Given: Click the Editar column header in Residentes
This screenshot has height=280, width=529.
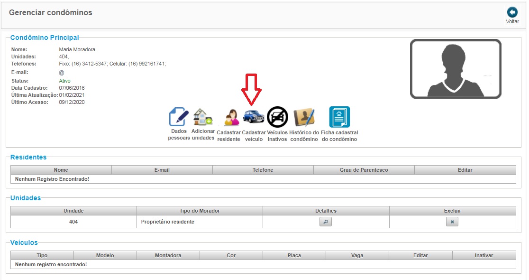Looking at the screenshot, I should pyautogui.click(x=465, y=170).
